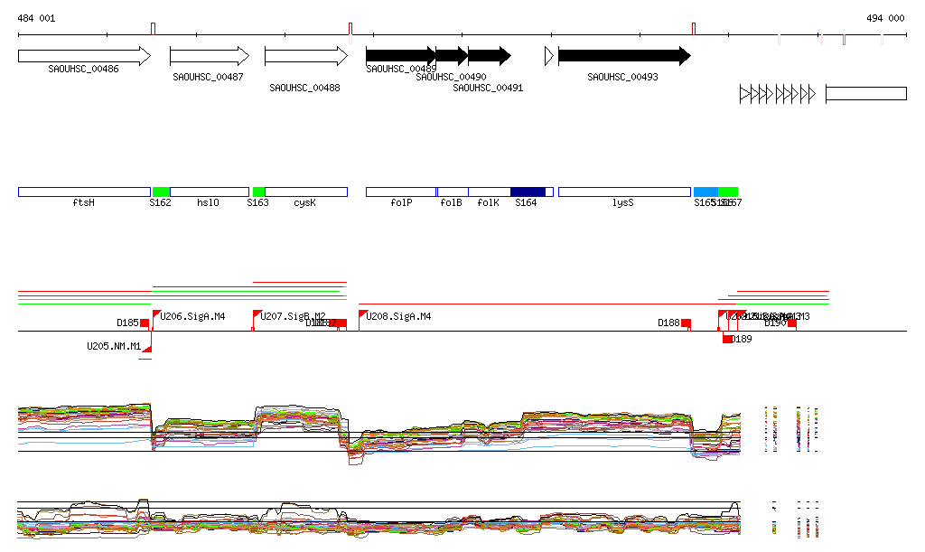Select the folP annotation box
The width and height of the screenshot is (925, 552).
(x=400, y=192)
